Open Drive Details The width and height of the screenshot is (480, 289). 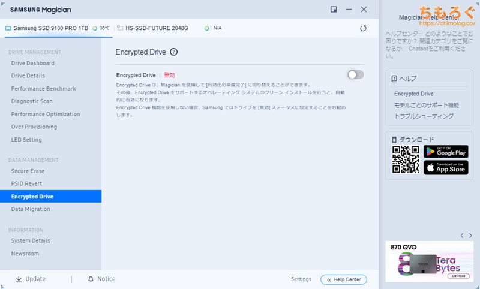28,76
